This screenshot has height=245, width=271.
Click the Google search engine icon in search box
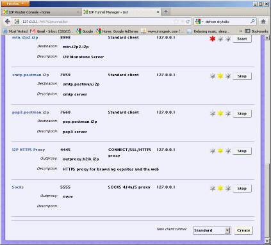(198, 22)
